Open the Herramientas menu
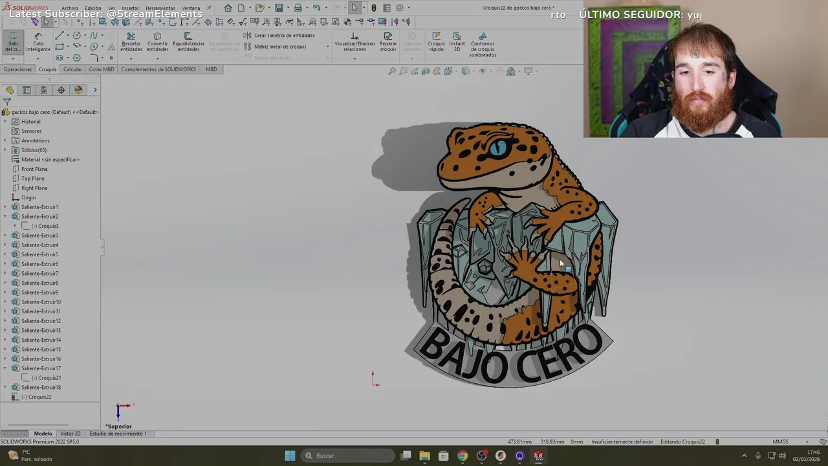The width and height of the screenshot is (828, 466). point(160,8)
